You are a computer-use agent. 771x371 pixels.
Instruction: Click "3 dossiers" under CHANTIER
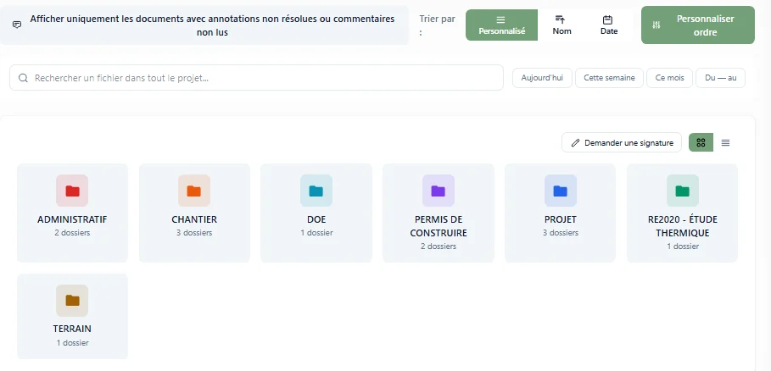(194, 233)
